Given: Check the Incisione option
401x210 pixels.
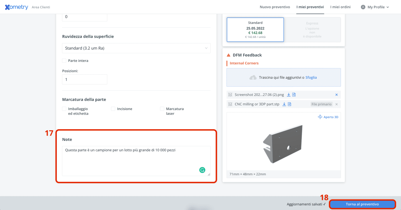Looking at the screenshot, I should [x=113, y=109].
